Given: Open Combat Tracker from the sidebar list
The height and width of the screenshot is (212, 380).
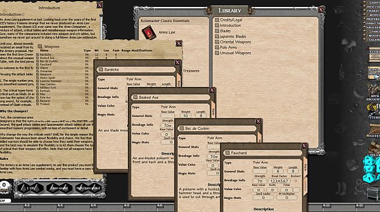Looking at the screenshot, I should tap(372, 23).
